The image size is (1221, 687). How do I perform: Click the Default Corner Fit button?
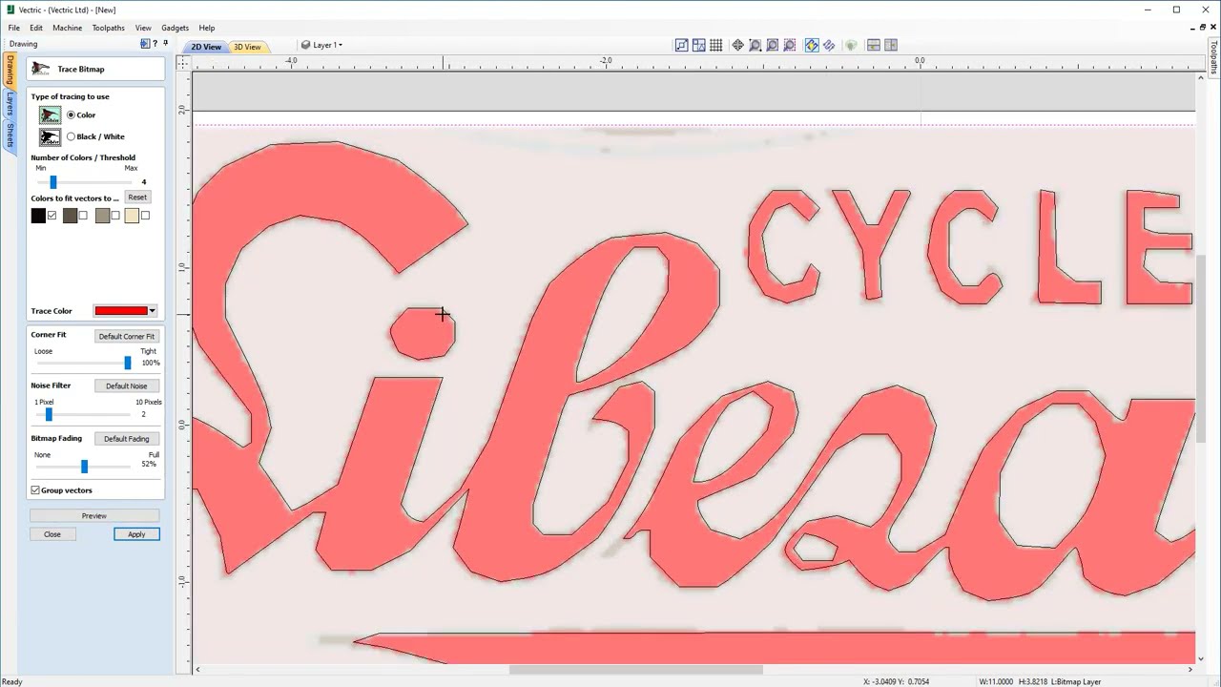127,337
